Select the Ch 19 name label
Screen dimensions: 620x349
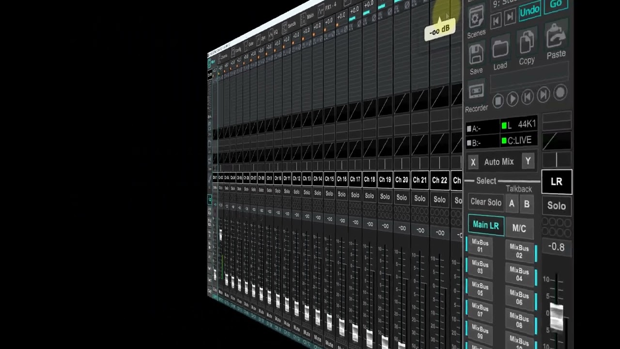coord(385,180)
